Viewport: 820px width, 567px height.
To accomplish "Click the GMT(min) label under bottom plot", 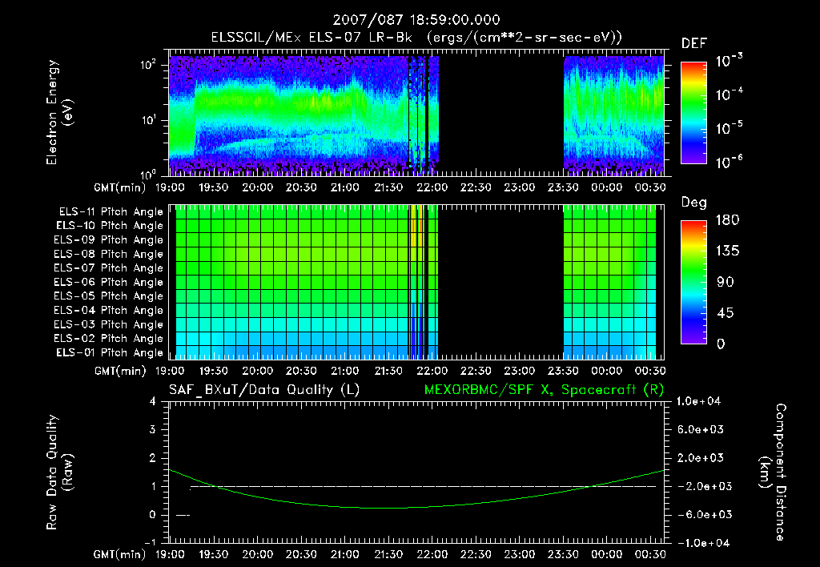I will click(x=120, y=554).
